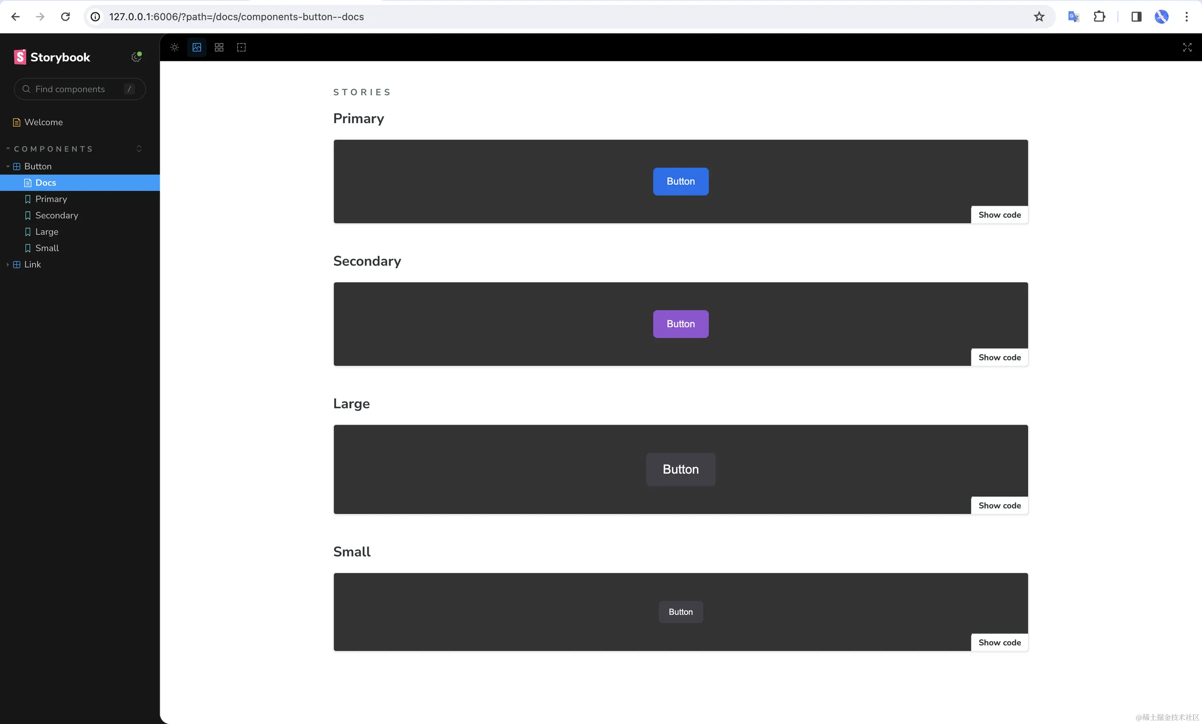Click the browser profile avatar icon
Image resolution: width=1202 pixels, height=724 pixels.
1161,16
